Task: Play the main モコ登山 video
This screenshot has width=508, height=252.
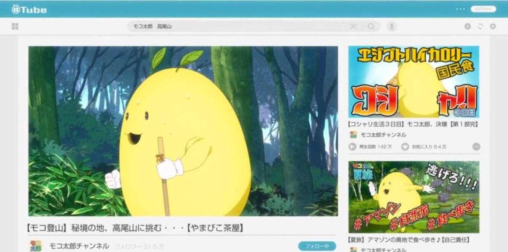Action: point(183,131)
